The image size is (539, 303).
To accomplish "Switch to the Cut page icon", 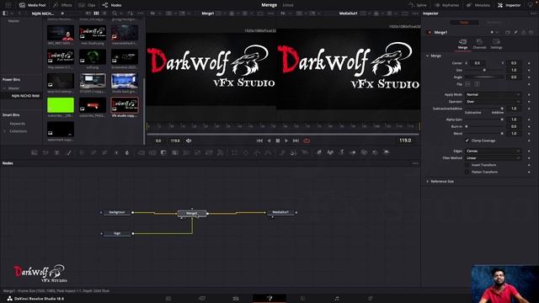I will pos(202,299).
